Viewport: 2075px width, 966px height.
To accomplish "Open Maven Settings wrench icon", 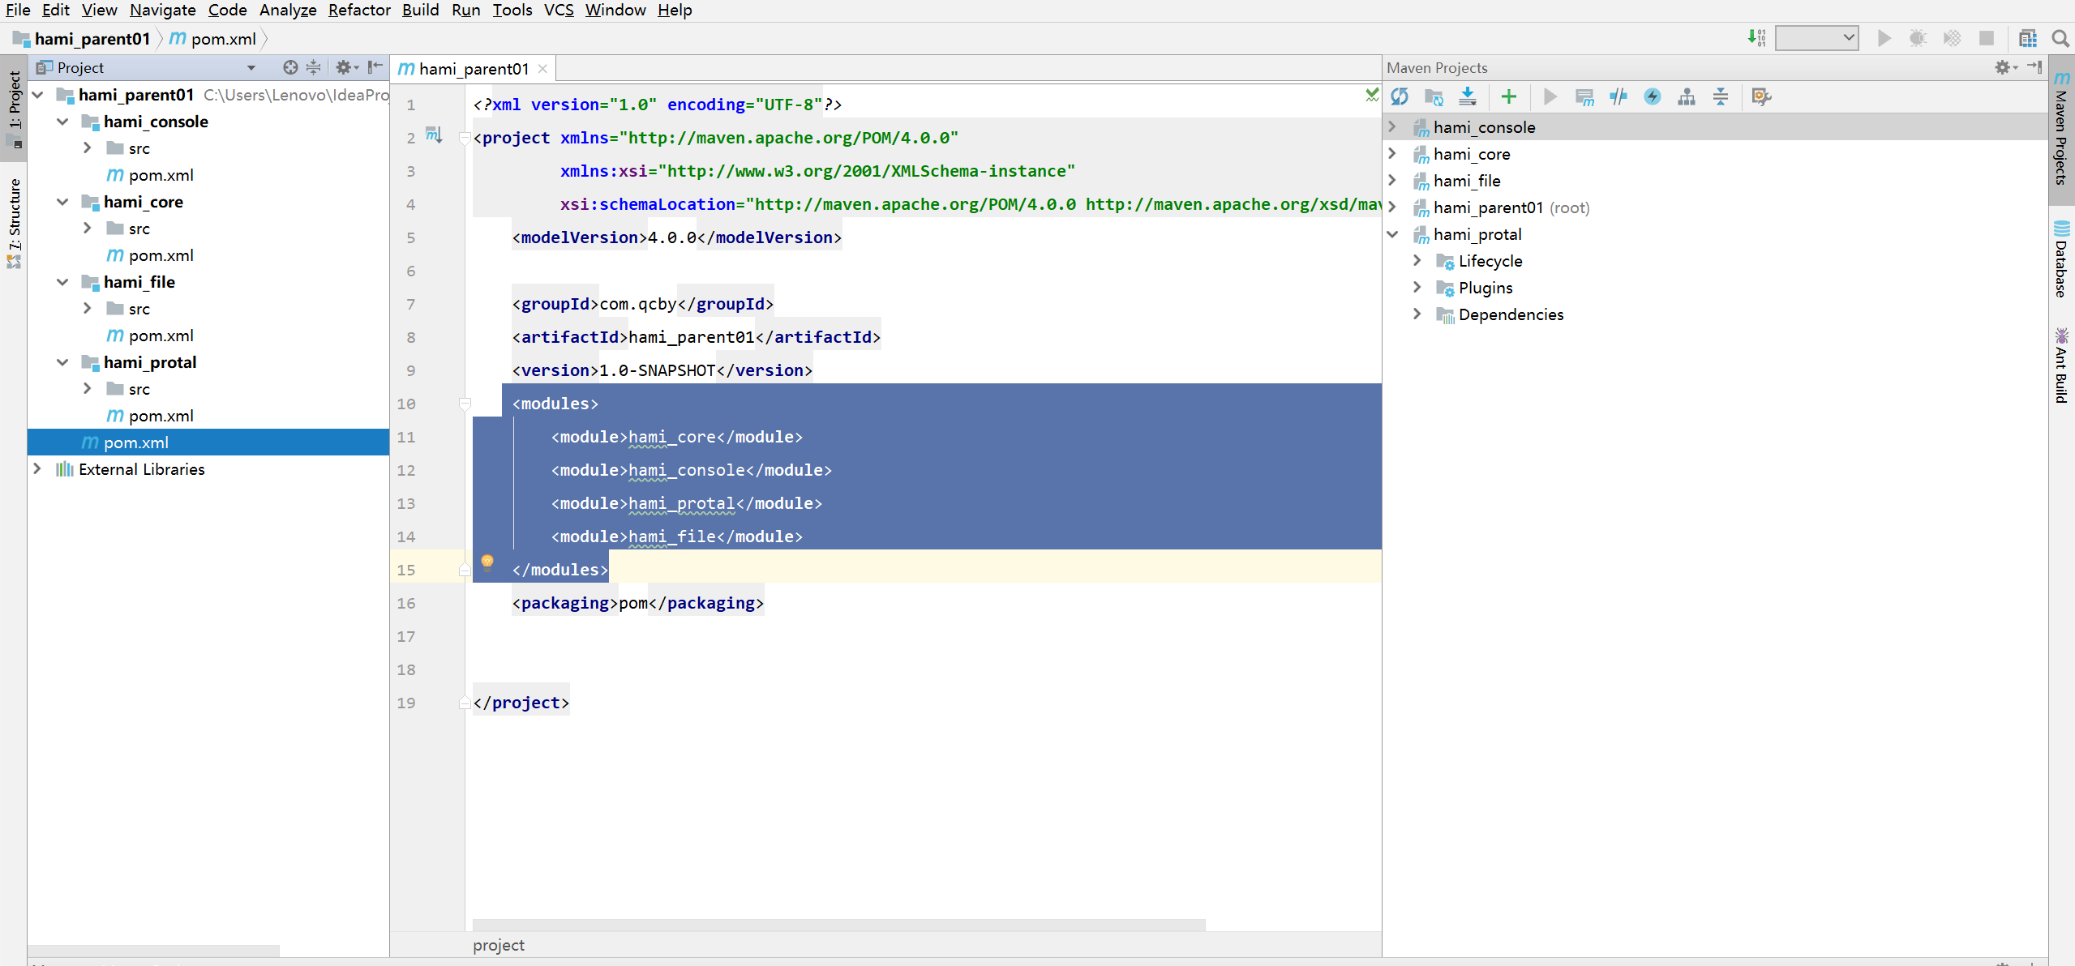I will click(1761, 97).
